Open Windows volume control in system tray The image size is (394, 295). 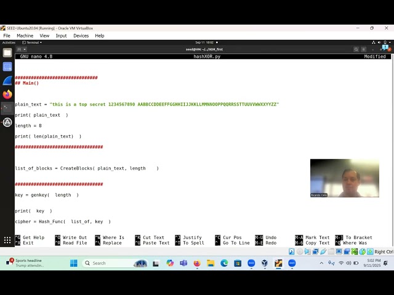[348, 263]
